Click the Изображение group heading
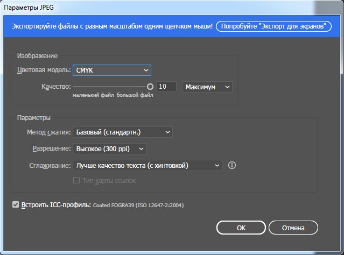The height and width of the screenshot is (255, 344). [37, 56]
